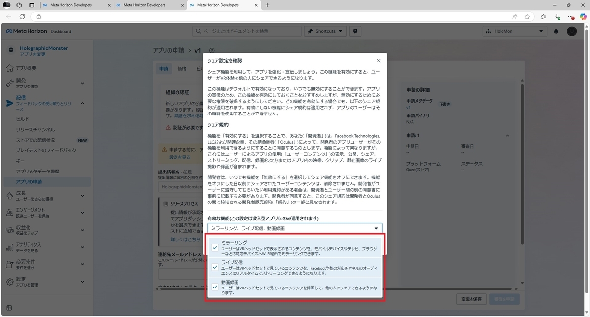Screen dimensions: 590x317
Task: Open the HoloMon organization dropdown
Action: point(515,31)
